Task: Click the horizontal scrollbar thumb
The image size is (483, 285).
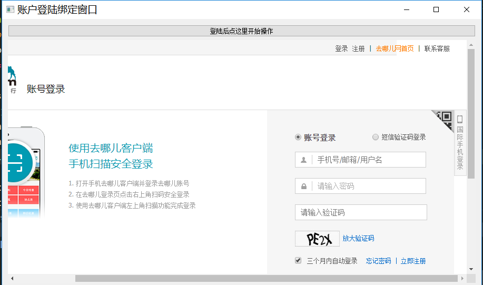Action: click(x=267, y=279)
